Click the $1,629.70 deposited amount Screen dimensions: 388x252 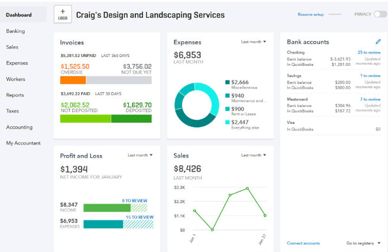pyautogui.click(x=138, y=105)
